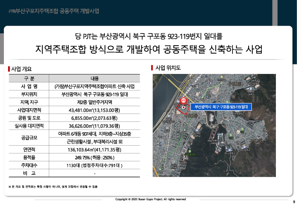Select the table cell '부산광역시 북구 구포동 923-119 일대'
The image size is (297, 205).
pyautogui.click(x=95, y=94)
